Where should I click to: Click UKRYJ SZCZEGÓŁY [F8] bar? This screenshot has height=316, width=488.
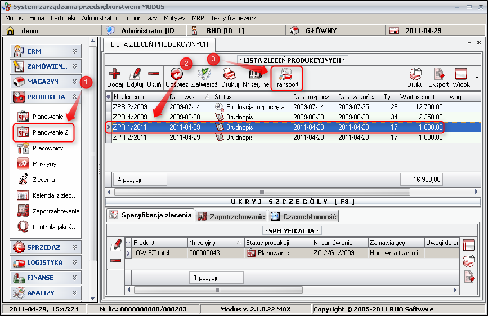pyautogui.click(x=293, y=201)
